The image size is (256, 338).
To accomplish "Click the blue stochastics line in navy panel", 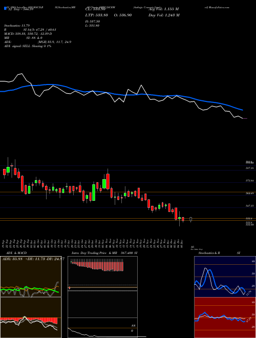I will [220, 282].
